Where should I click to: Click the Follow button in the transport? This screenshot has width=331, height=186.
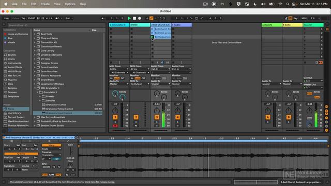pos(16,19)
